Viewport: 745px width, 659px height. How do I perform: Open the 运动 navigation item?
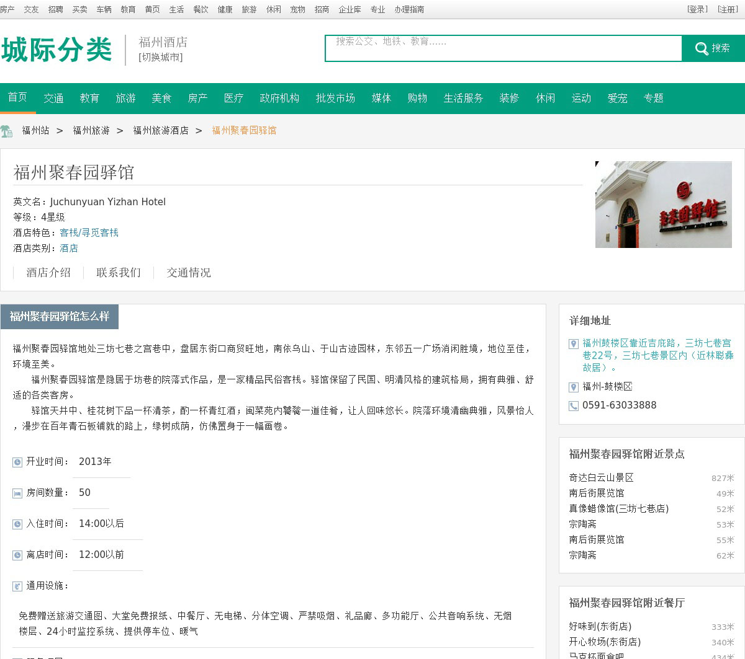point(581,98)
